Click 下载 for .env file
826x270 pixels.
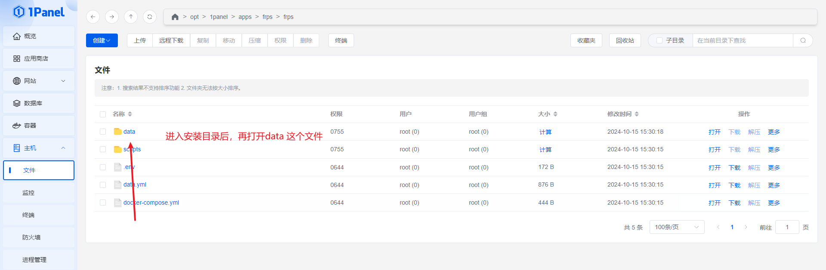pos(734,168)
